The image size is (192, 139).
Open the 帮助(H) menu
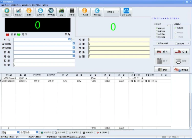[x=45, y=5]
